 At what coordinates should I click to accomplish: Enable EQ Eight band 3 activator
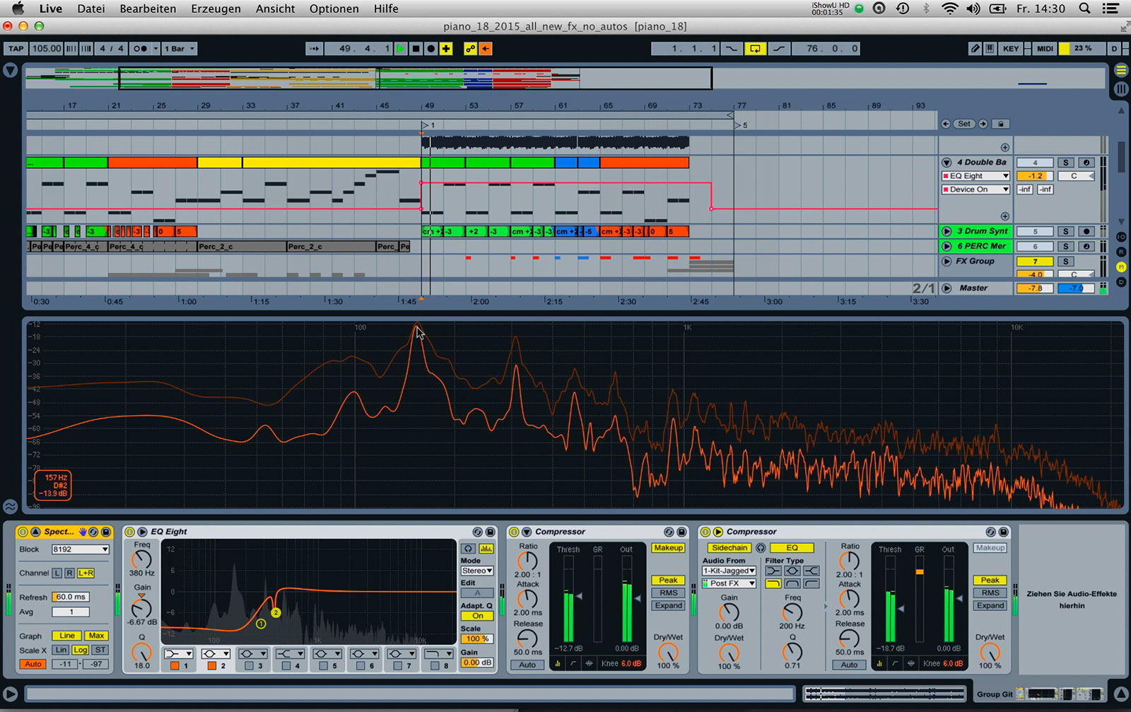click(x=249, y=666)
